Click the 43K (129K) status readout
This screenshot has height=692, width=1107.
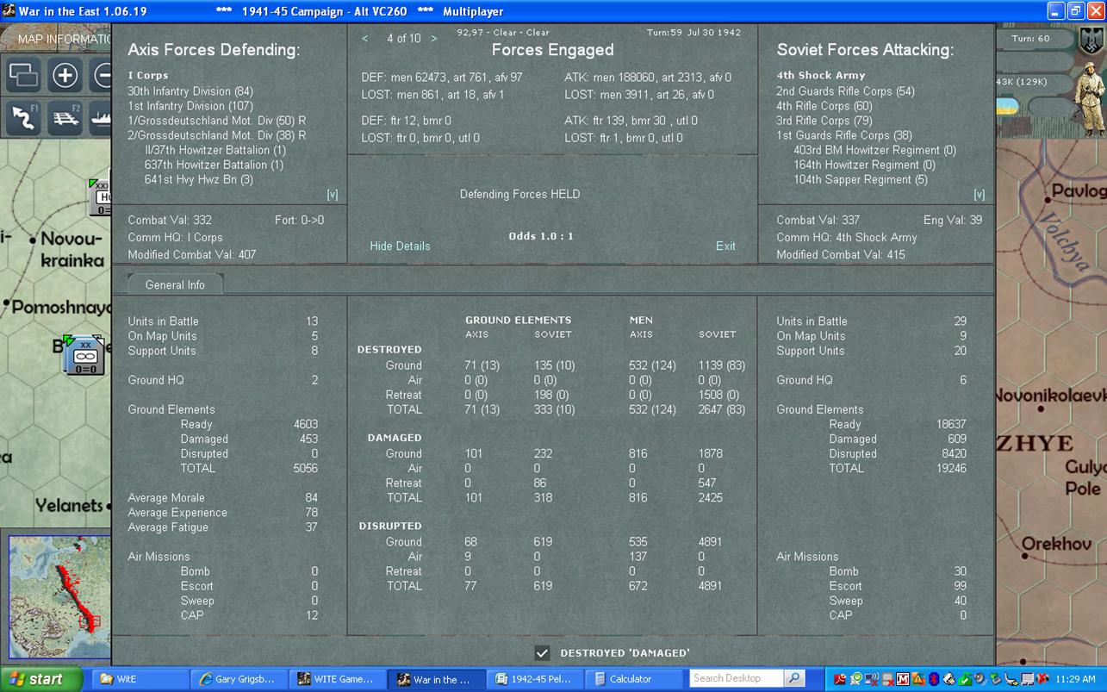[x=1022, y=82]
